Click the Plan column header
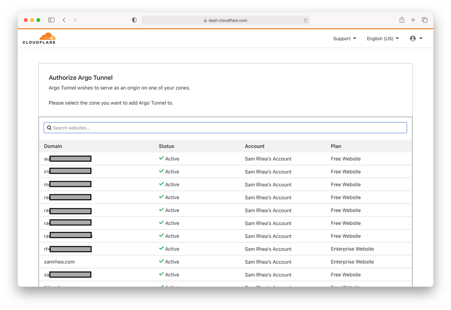Viewport: 451px width, 310px height. (x=336, y=146)
